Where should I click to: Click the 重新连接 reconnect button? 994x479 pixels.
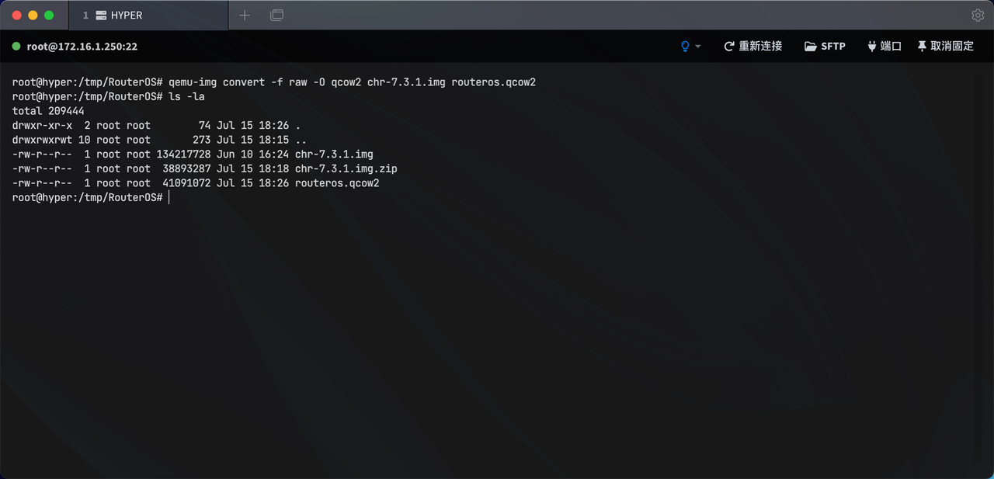(752, 47)
